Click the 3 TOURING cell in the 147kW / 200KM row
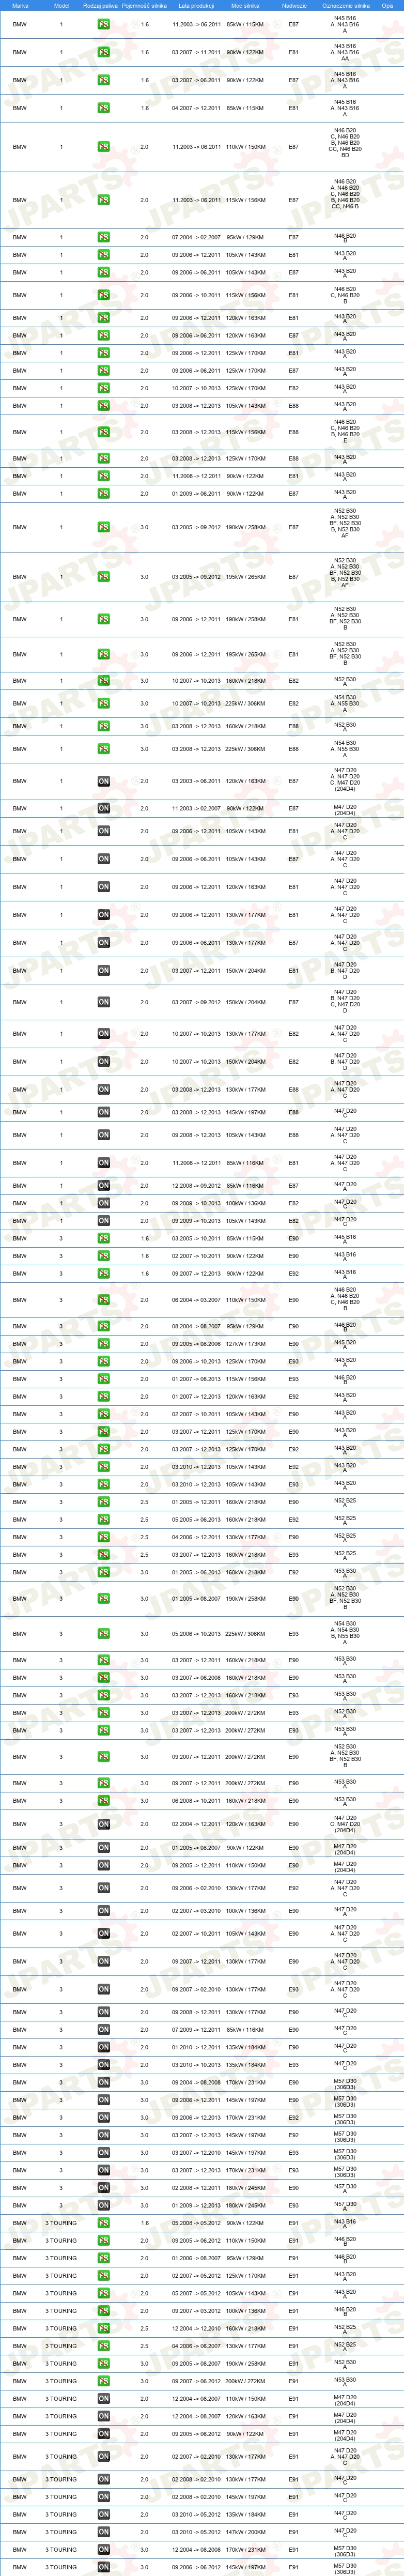404x2576 pixels. [61, 2532]
